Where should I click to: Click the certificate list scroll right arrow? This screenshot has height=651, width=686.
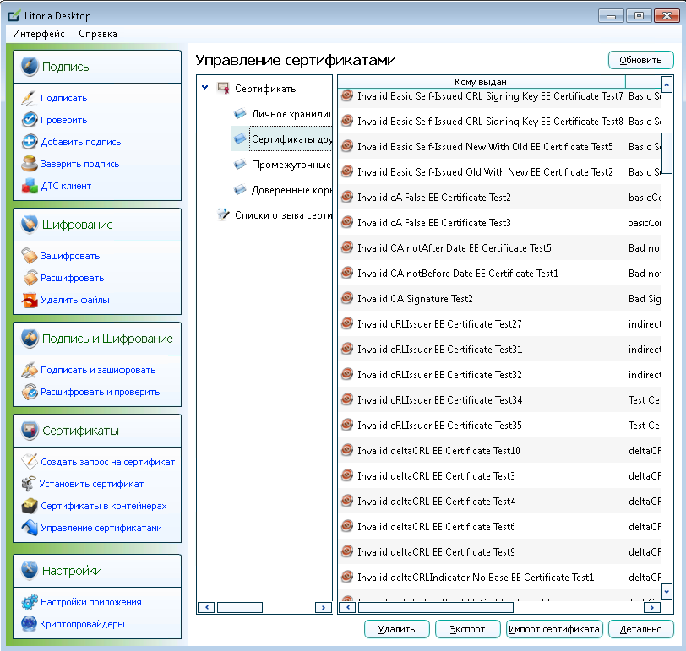coord(652,607)
